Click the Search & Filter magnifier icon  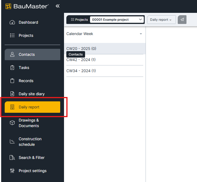[12, 157]
